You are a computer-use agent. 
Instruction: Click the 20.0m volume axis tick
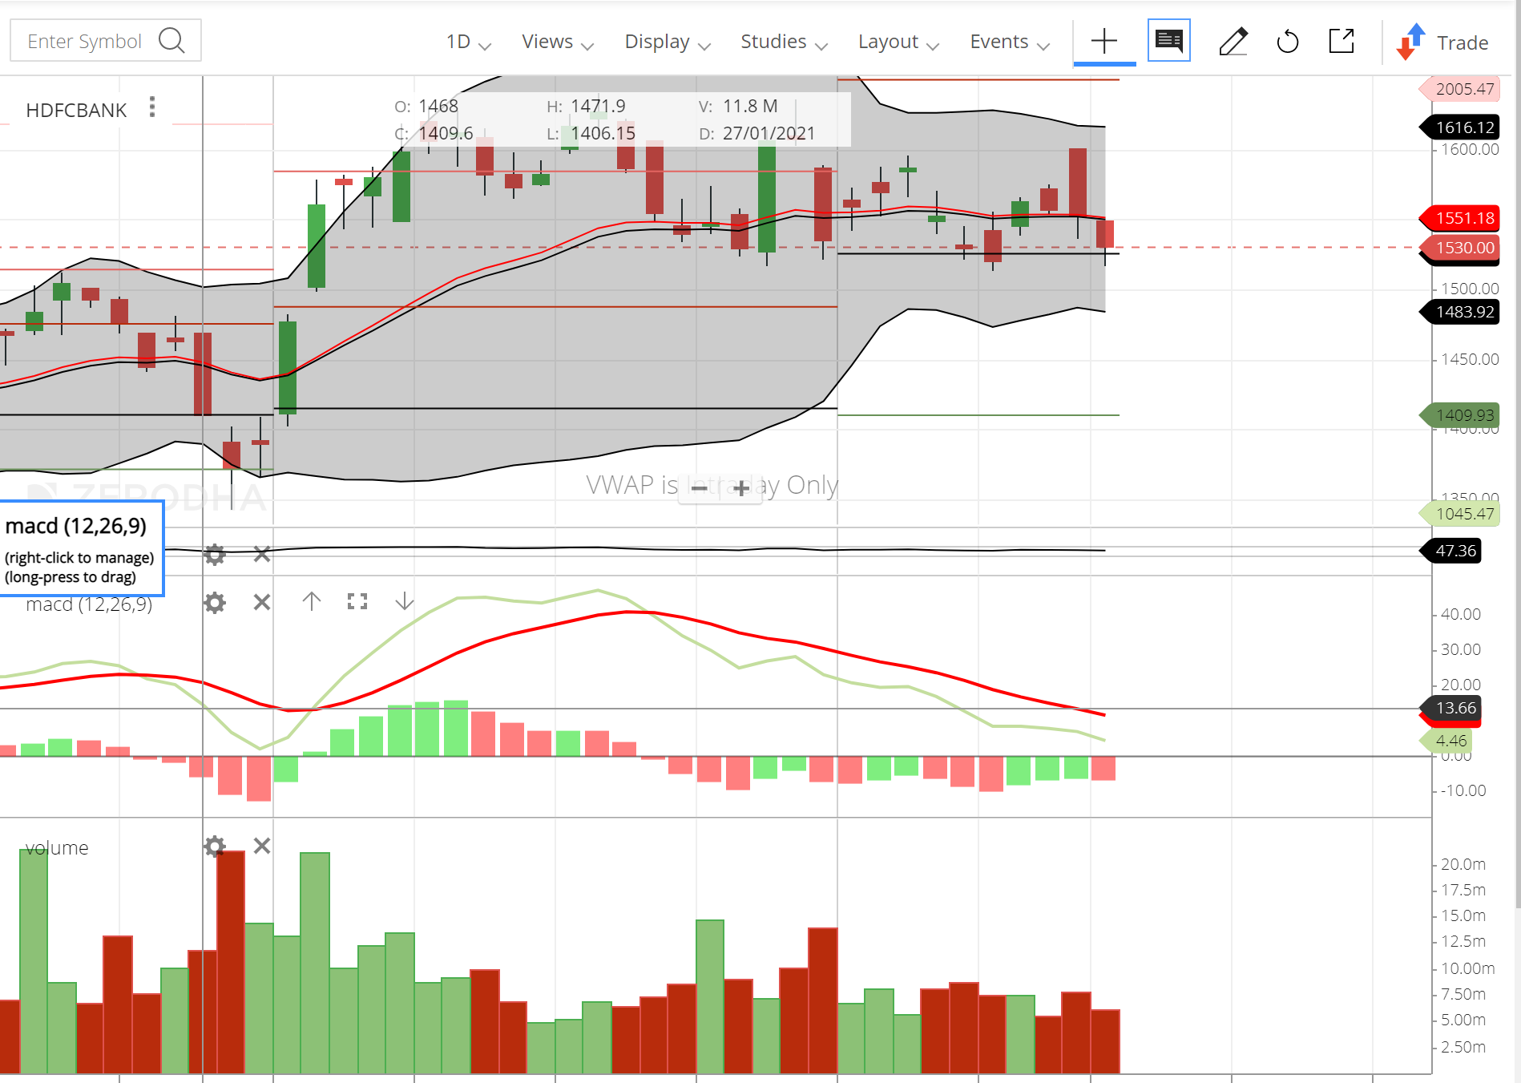click(x=1463, y=864)
